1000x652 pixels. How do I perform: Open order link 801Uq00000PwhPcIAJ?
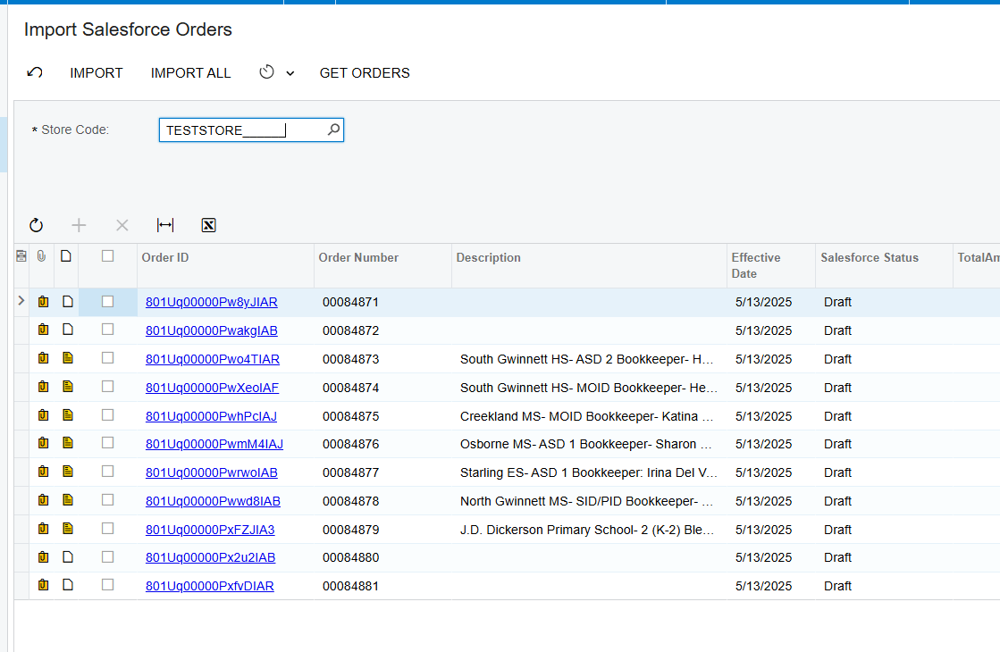[x=211, y=417]
